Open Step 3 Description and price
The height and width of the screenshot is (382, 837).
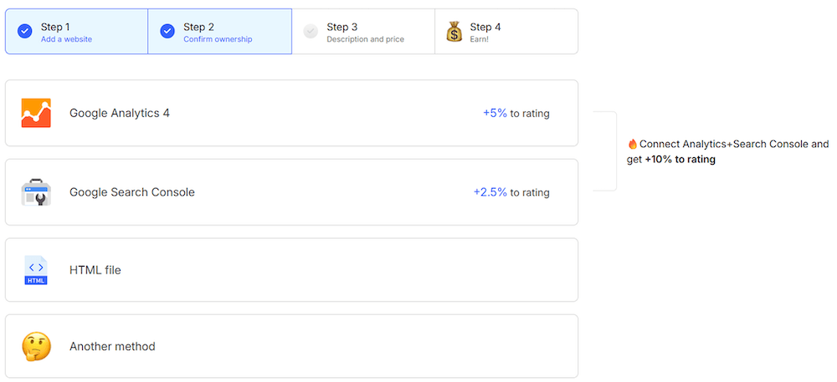click(x=363, y=32)
